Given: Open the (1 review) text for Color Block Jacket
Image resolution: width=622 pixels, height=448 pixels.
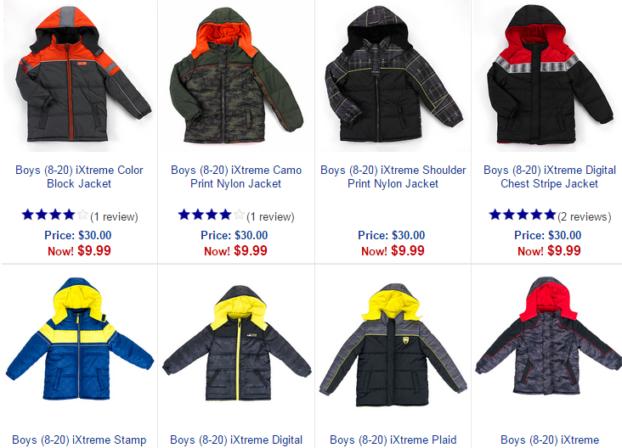Looking at the screenshot, I should click(114, 216).
